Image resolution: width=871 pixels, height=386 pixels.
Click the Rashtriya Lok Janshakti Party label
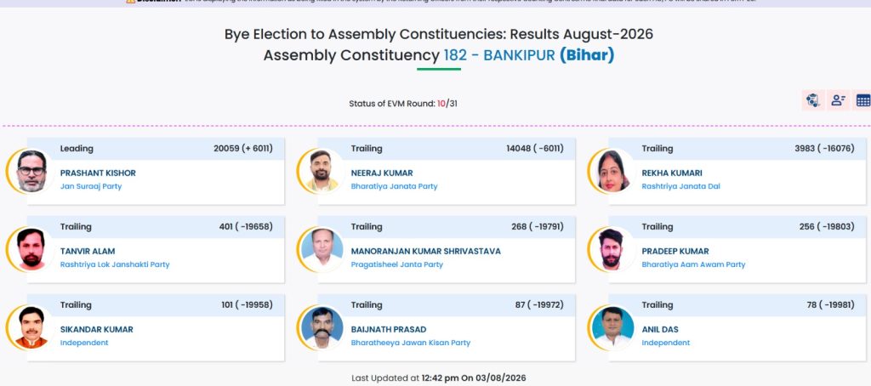[x=115, y=264]
